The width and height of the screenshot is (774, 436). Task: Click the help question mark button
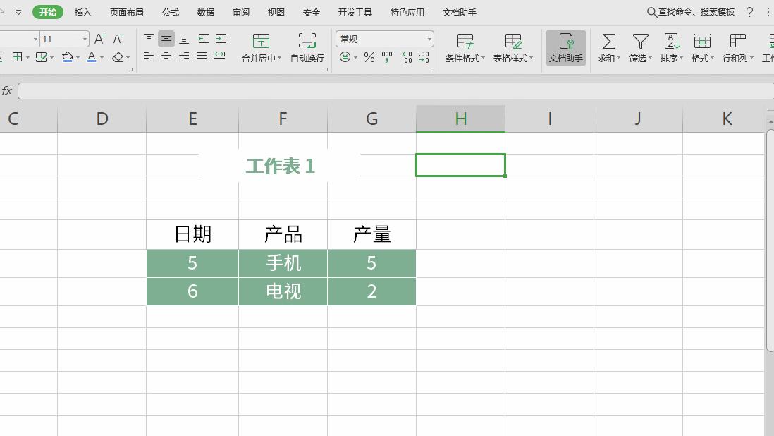click(x=749, y=12)
